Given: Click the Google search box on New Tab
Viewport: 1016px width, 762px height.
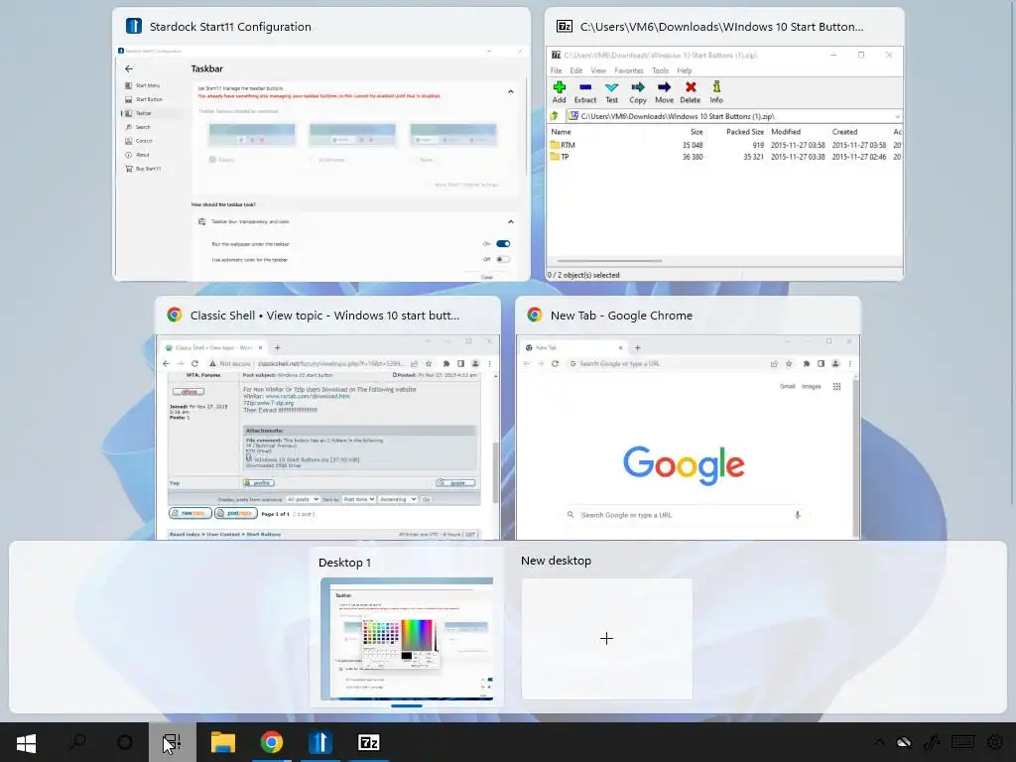Looking at the screenshot, I should point(685,515).
